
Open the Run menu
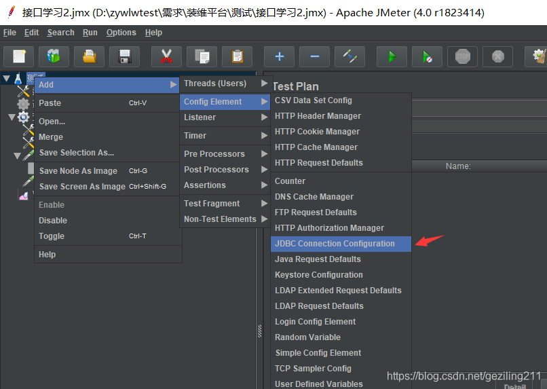coord(90,33)
